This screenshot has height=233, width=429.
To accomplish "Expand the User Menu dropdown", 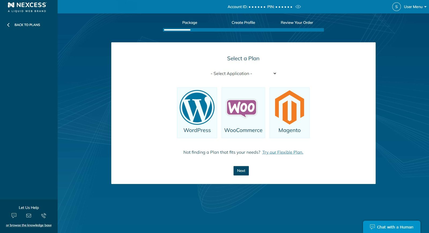I will coord(415,7).
